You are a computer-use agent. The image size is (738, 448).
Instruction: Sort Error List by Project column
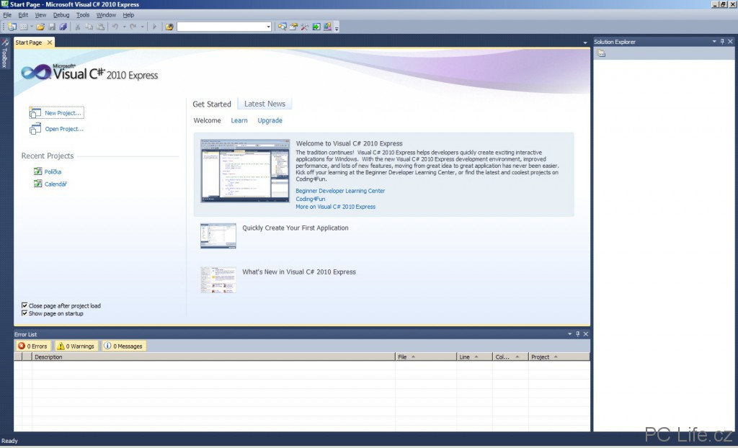559,357
